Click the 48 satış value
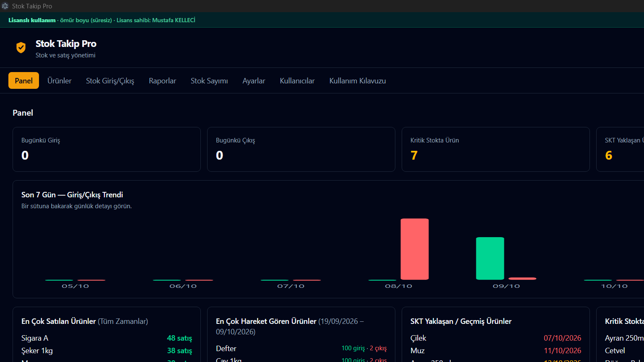Image resolution: width=644 pixels, height=362 pixels. click(x=179, y=338)
